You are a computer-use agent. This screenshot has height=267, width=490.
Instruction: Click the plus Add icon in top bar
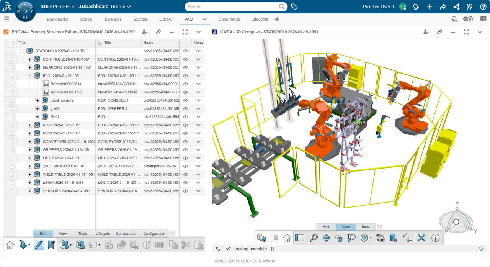pos(430,7)
